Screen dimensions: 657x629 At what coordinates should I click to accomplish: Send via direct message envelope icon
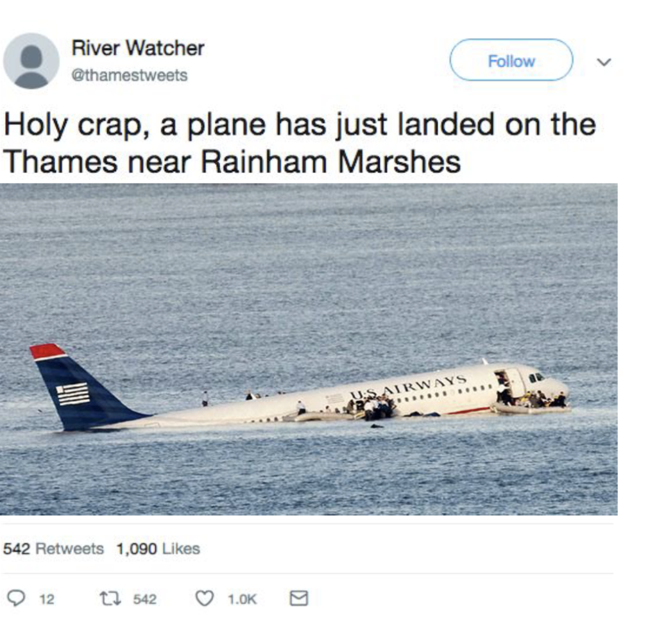click(299, 598)
